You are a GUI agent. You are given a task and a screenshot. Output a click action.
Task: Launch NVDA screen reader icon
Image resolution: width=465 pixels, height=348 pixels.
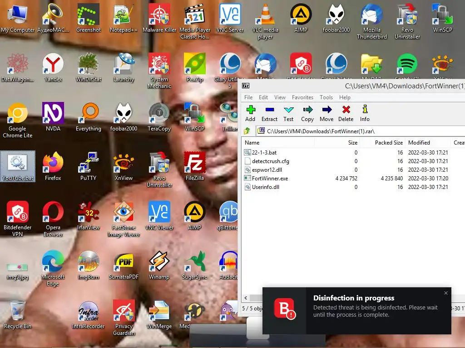coord(53,117)
